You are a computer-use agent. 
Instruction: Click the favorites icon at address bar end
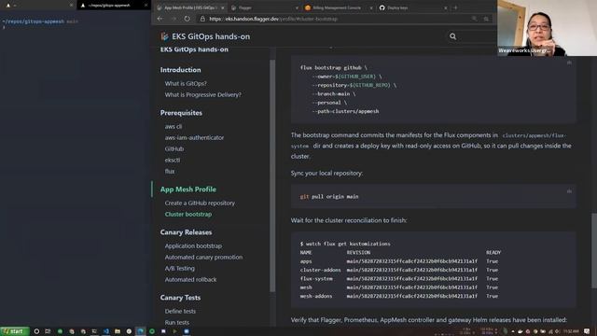[486, 19]
